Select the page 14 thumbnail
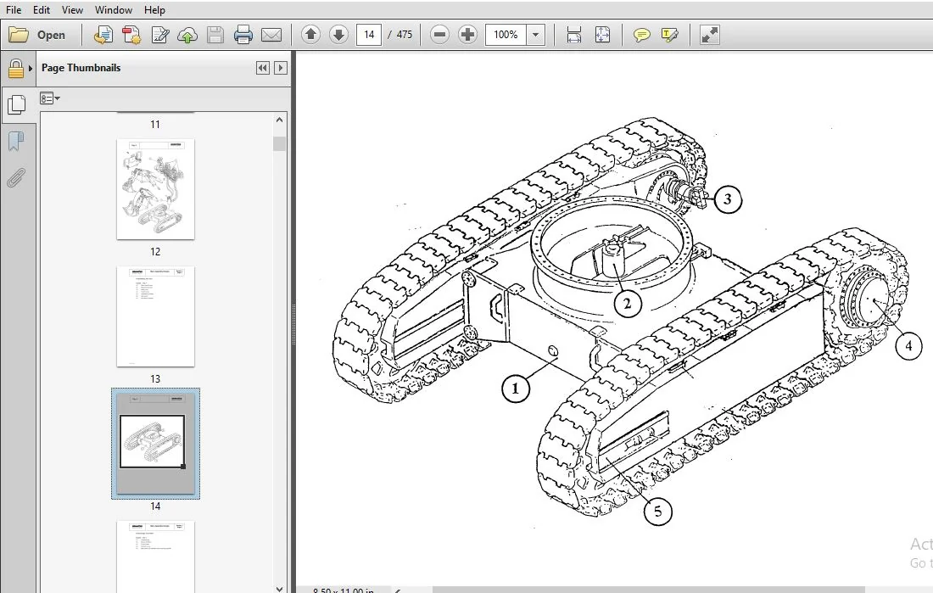This screenshot has height=593, width=933. coord(155,444)
